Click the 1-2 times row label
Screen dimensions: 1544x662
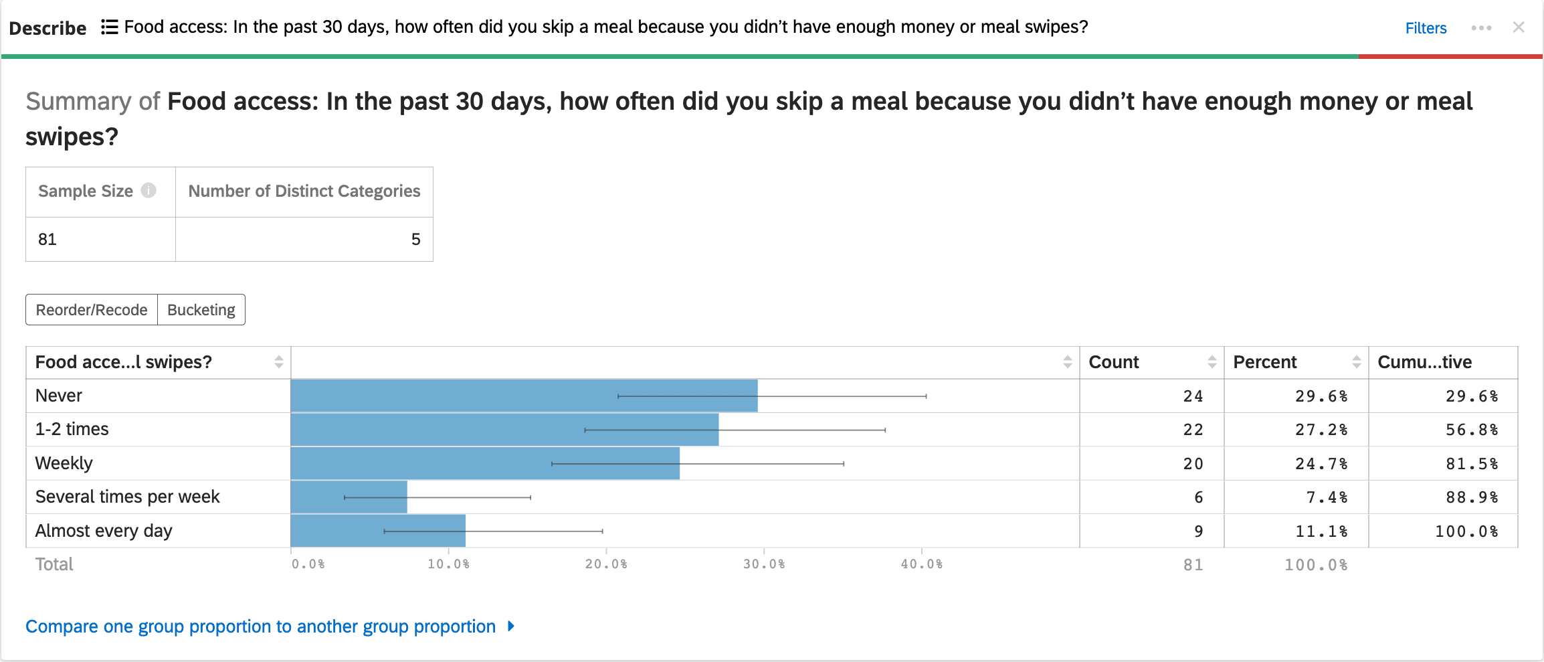pos(72,429)
